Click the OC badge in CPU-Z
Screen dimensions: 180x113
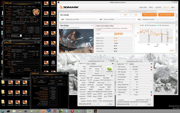pos(36,12)
